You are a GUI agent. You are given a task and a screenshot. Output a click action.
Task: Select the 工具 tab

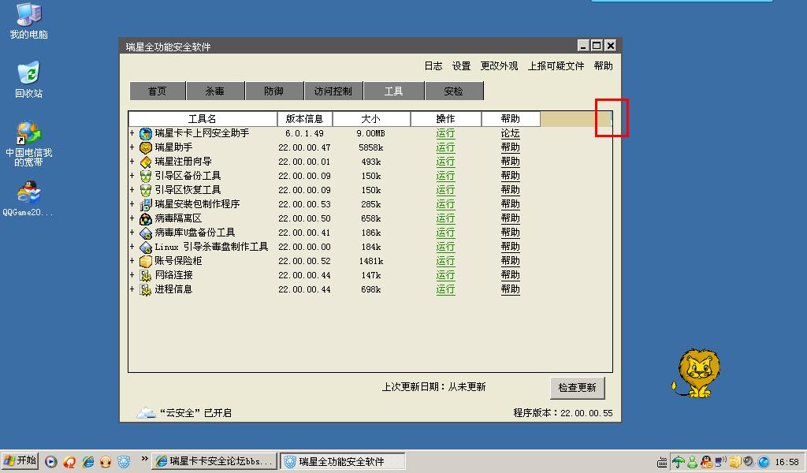coord(394,91)
